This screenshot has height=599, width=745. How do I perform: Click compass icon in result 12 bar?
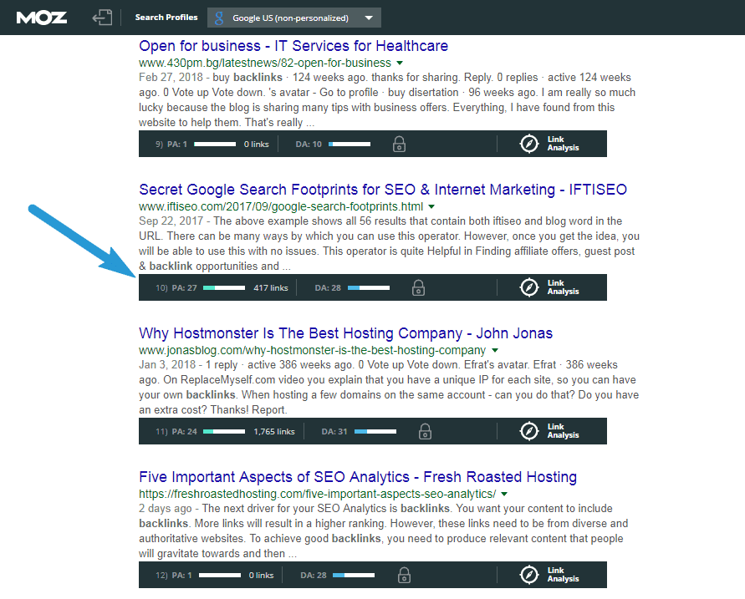coord(528,576)
